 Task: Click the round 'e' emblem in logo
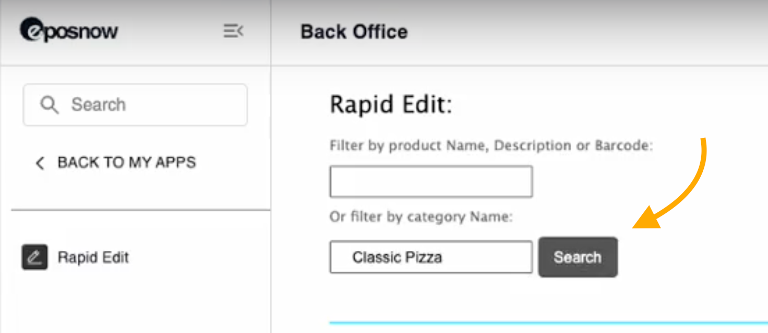click(x=30, y=30)
